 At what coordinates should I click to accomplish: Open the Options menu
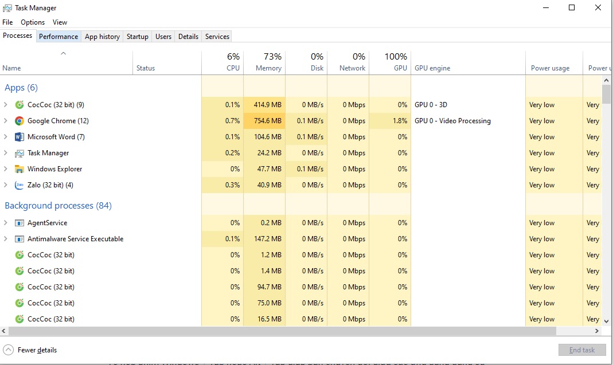pos(33,22)
